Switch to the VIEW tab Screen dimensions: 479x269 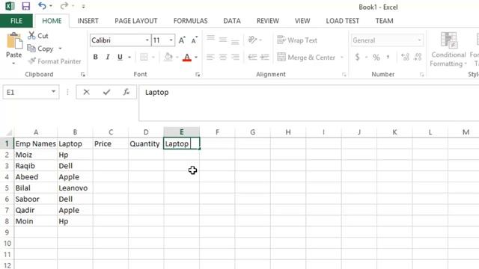[302, 21]
